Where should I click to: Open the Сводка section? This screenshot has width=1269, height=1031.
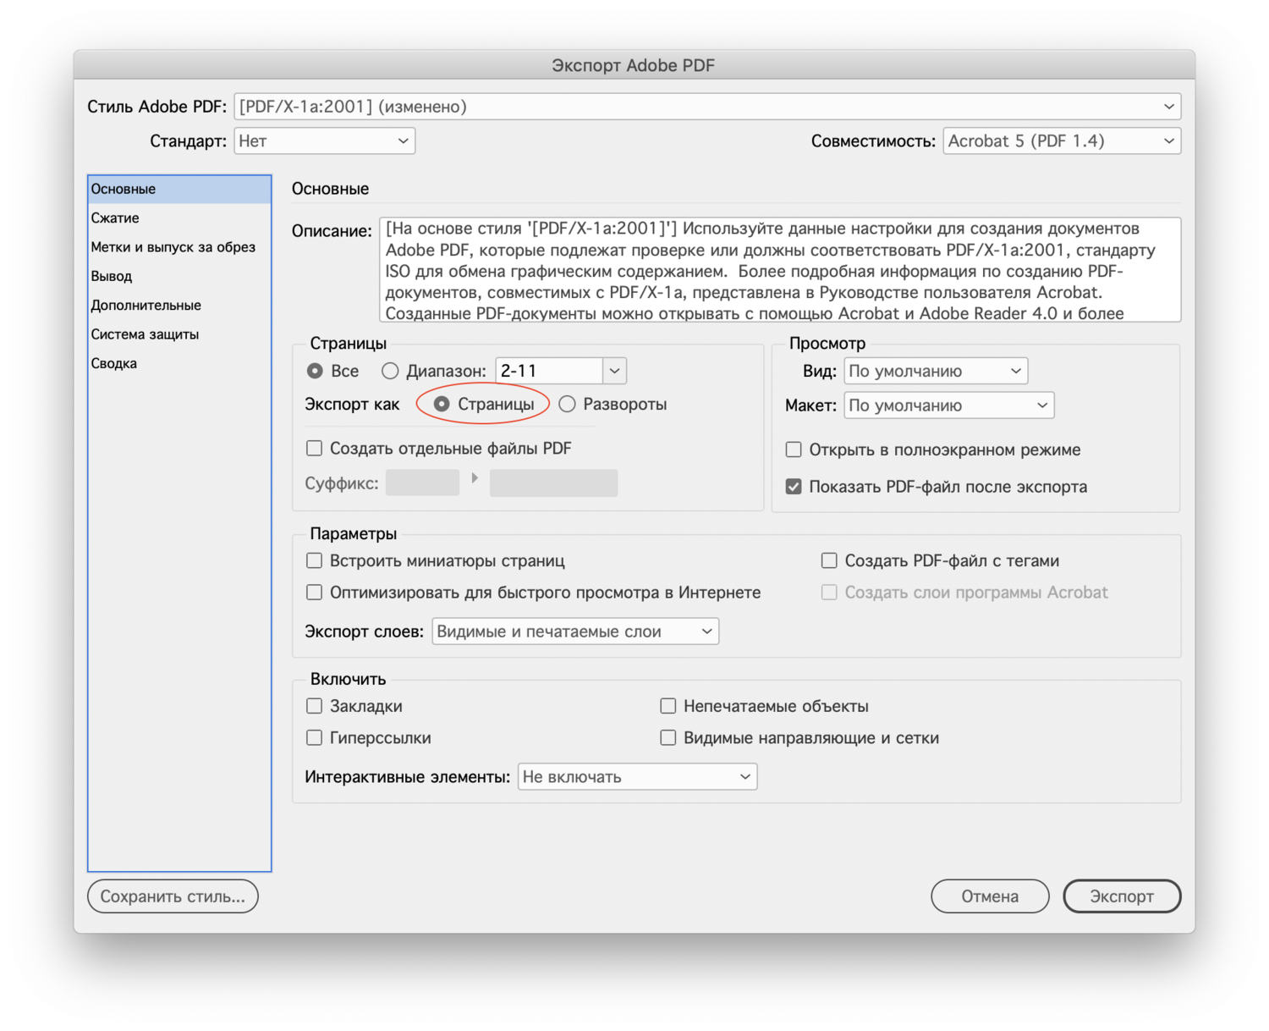(x=113, y=362)
